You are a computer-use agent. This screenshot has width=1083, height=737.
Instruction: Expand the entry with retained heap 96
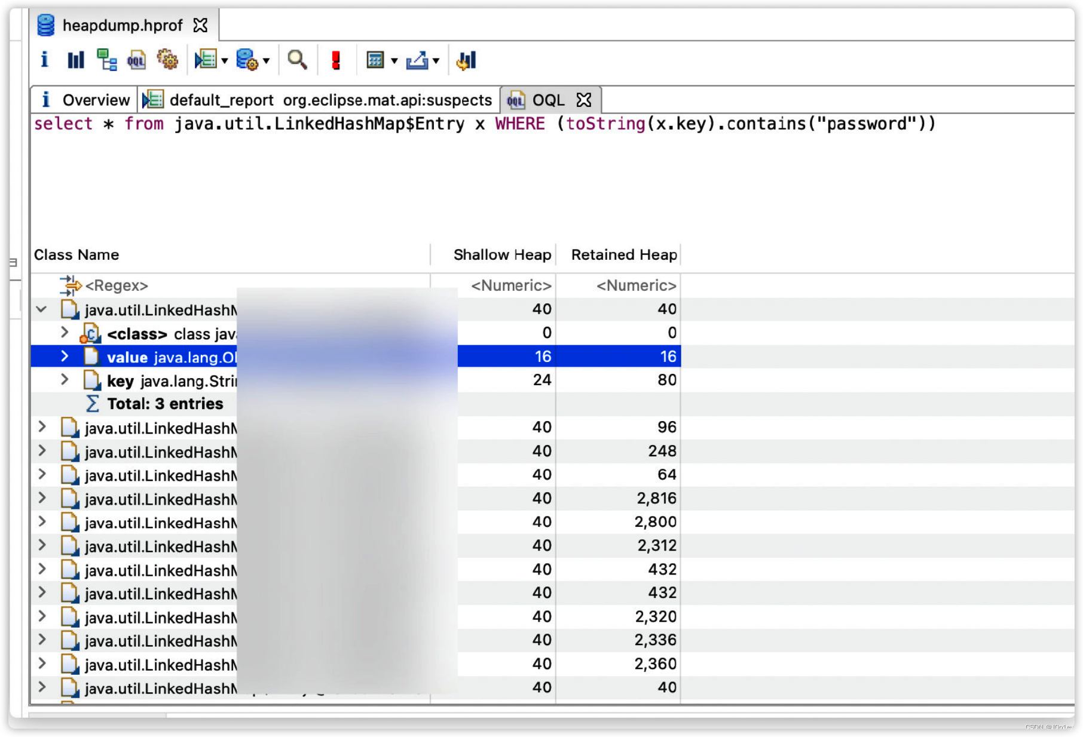[42, 427]
